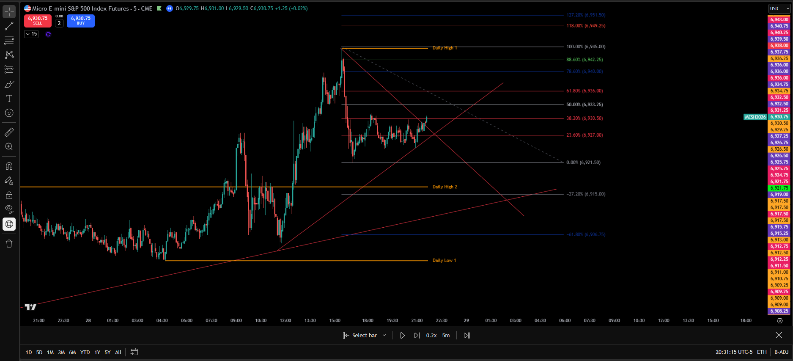The width and height of the screenshot is (793, 361).
Task: Open the time axis settings gear icon
Action: point(780,321)
